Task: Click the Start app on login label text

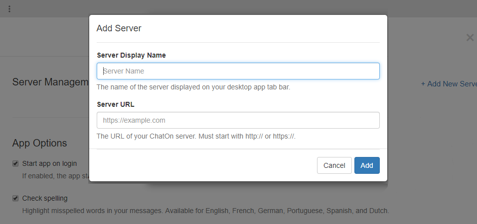Action: tap(49, 163)
